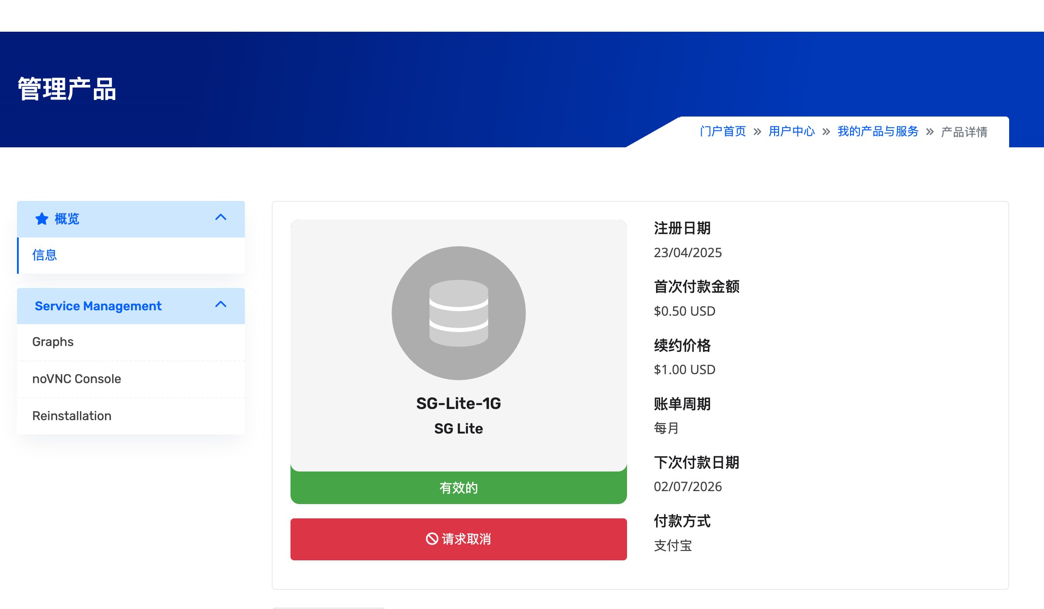Click the double-arrow separator after 用户中心
The height and width of the screenshot is (609, 1044).
(826, 132)
